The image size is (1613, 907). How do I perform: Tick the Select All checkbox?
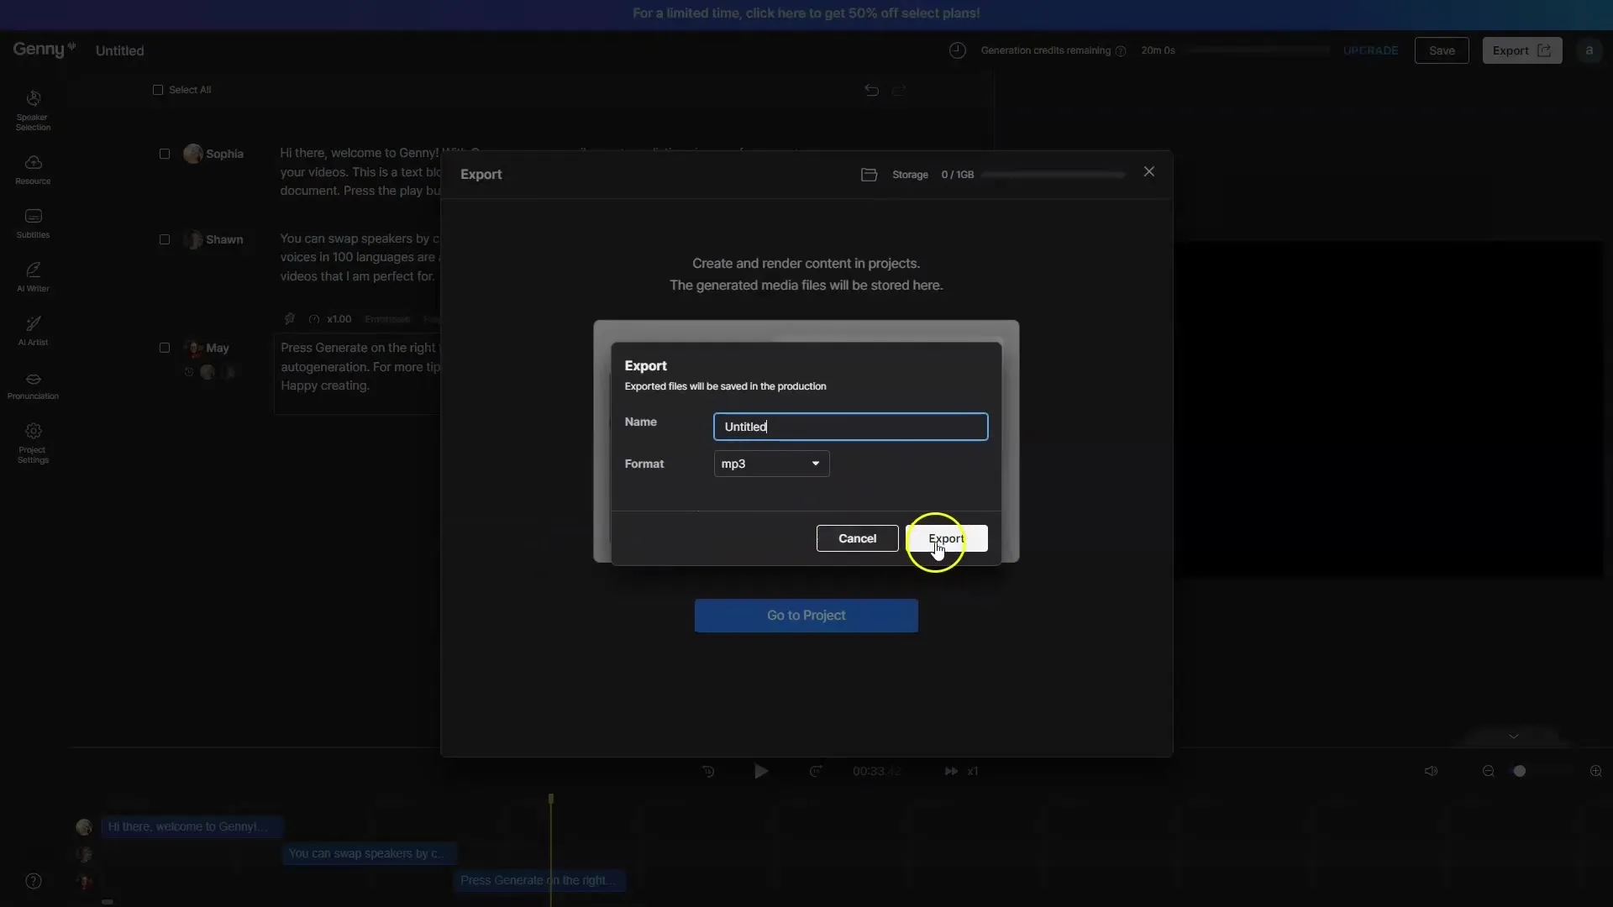tap(158, 90)
